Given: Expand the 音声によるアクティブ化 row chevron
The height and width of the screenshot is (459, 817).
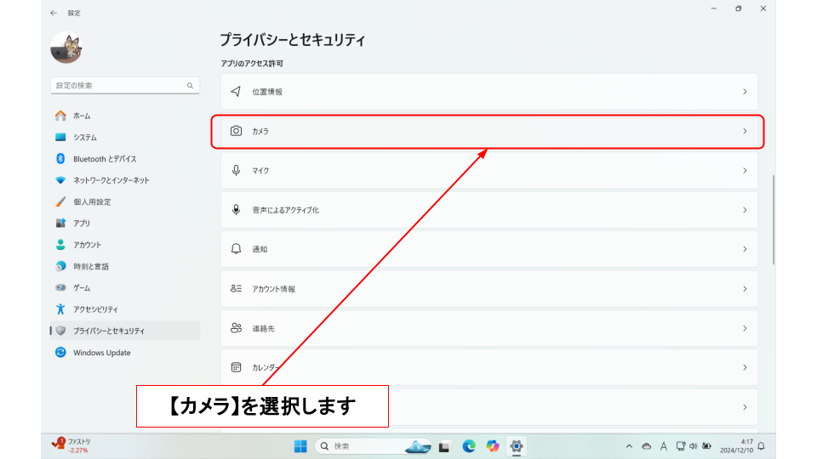Looking at the screenshot, I should pos(745,210).
